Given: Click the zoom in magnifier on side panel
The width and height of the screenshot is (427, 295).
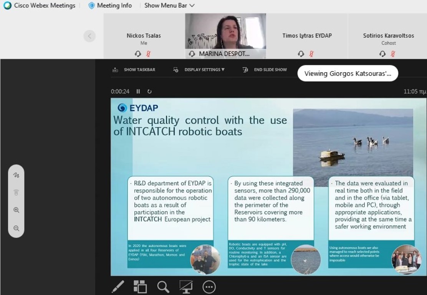Looking at the screenshot, I should (16, 210).
